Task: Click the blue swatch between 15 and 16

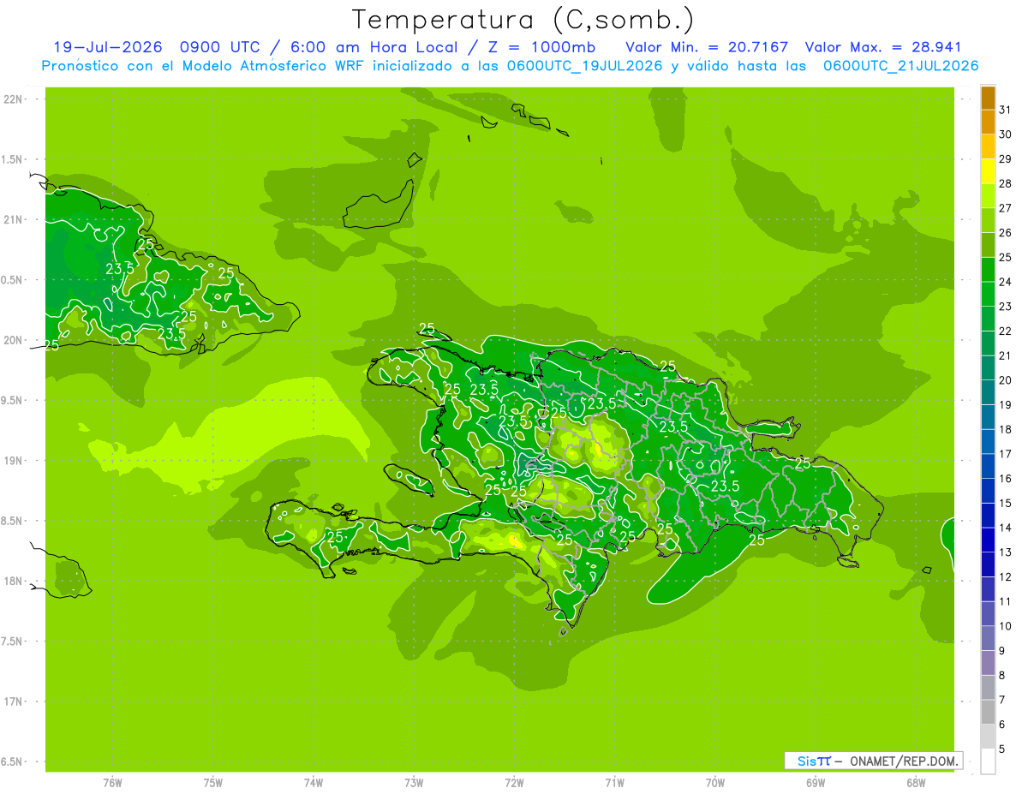Action: point(988,491)
